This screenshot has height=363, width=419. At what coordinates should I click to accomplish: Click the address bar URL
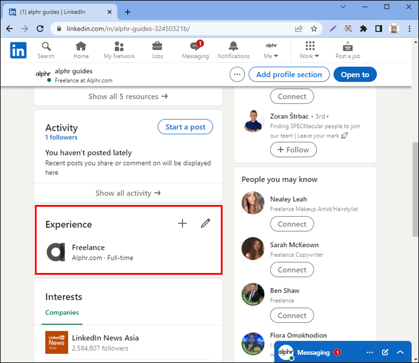128,28
